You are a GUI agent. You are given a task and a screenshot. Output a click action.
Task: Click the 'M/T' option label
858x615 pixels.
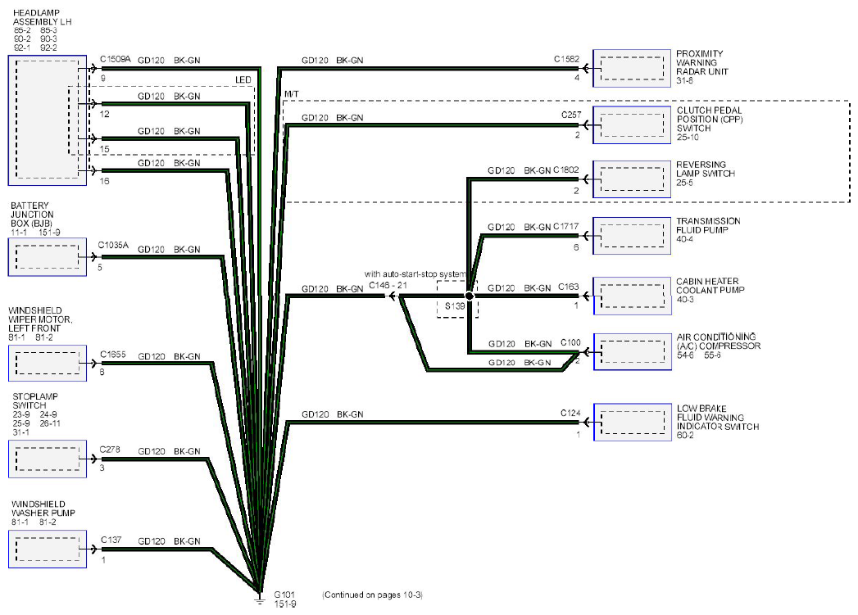tap(292, 94)
